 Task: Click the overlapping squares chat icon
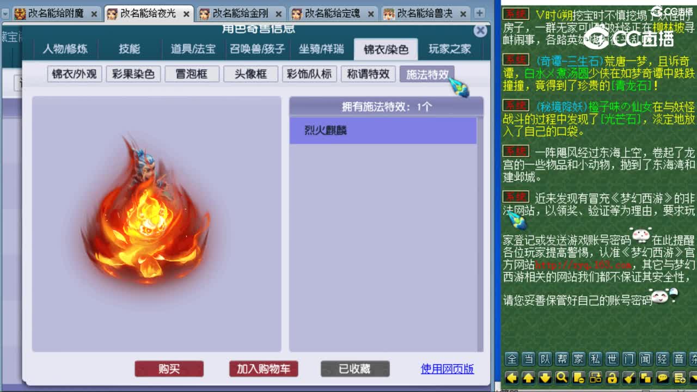coord(645,377)
